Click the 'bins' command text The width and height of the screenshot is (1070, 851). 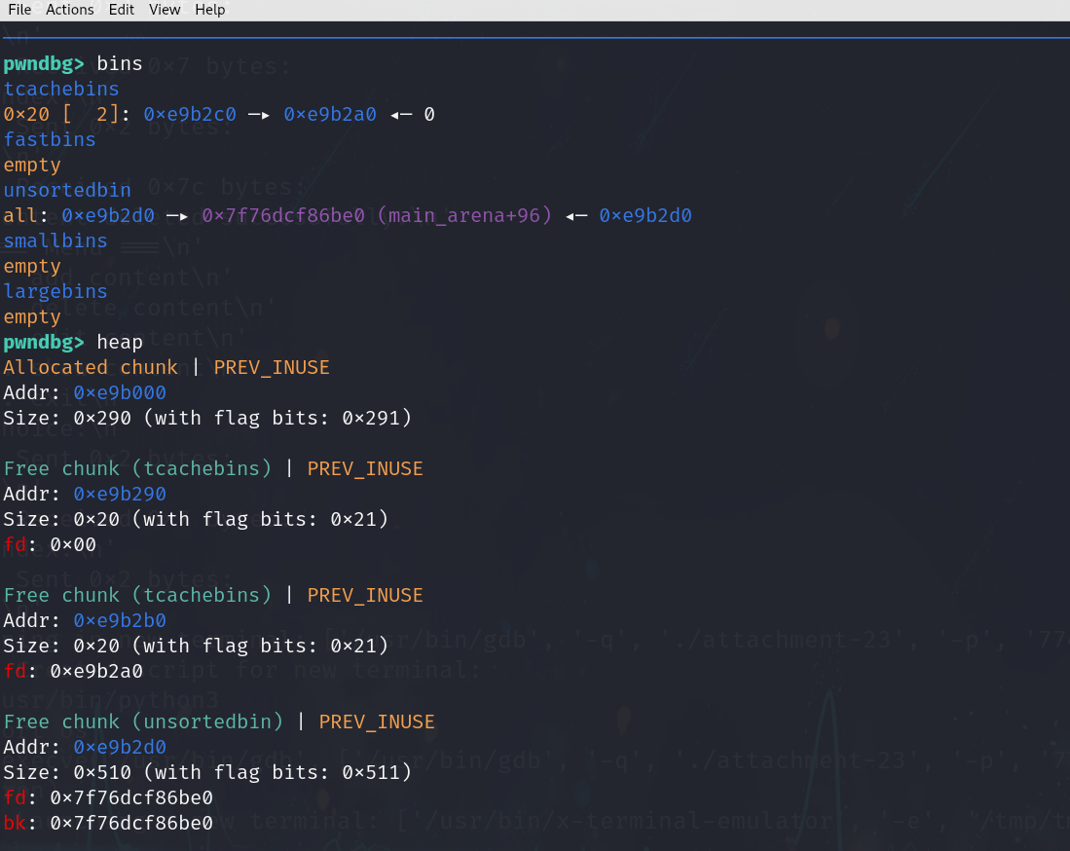pyautogui.click(x=120, y=63)
